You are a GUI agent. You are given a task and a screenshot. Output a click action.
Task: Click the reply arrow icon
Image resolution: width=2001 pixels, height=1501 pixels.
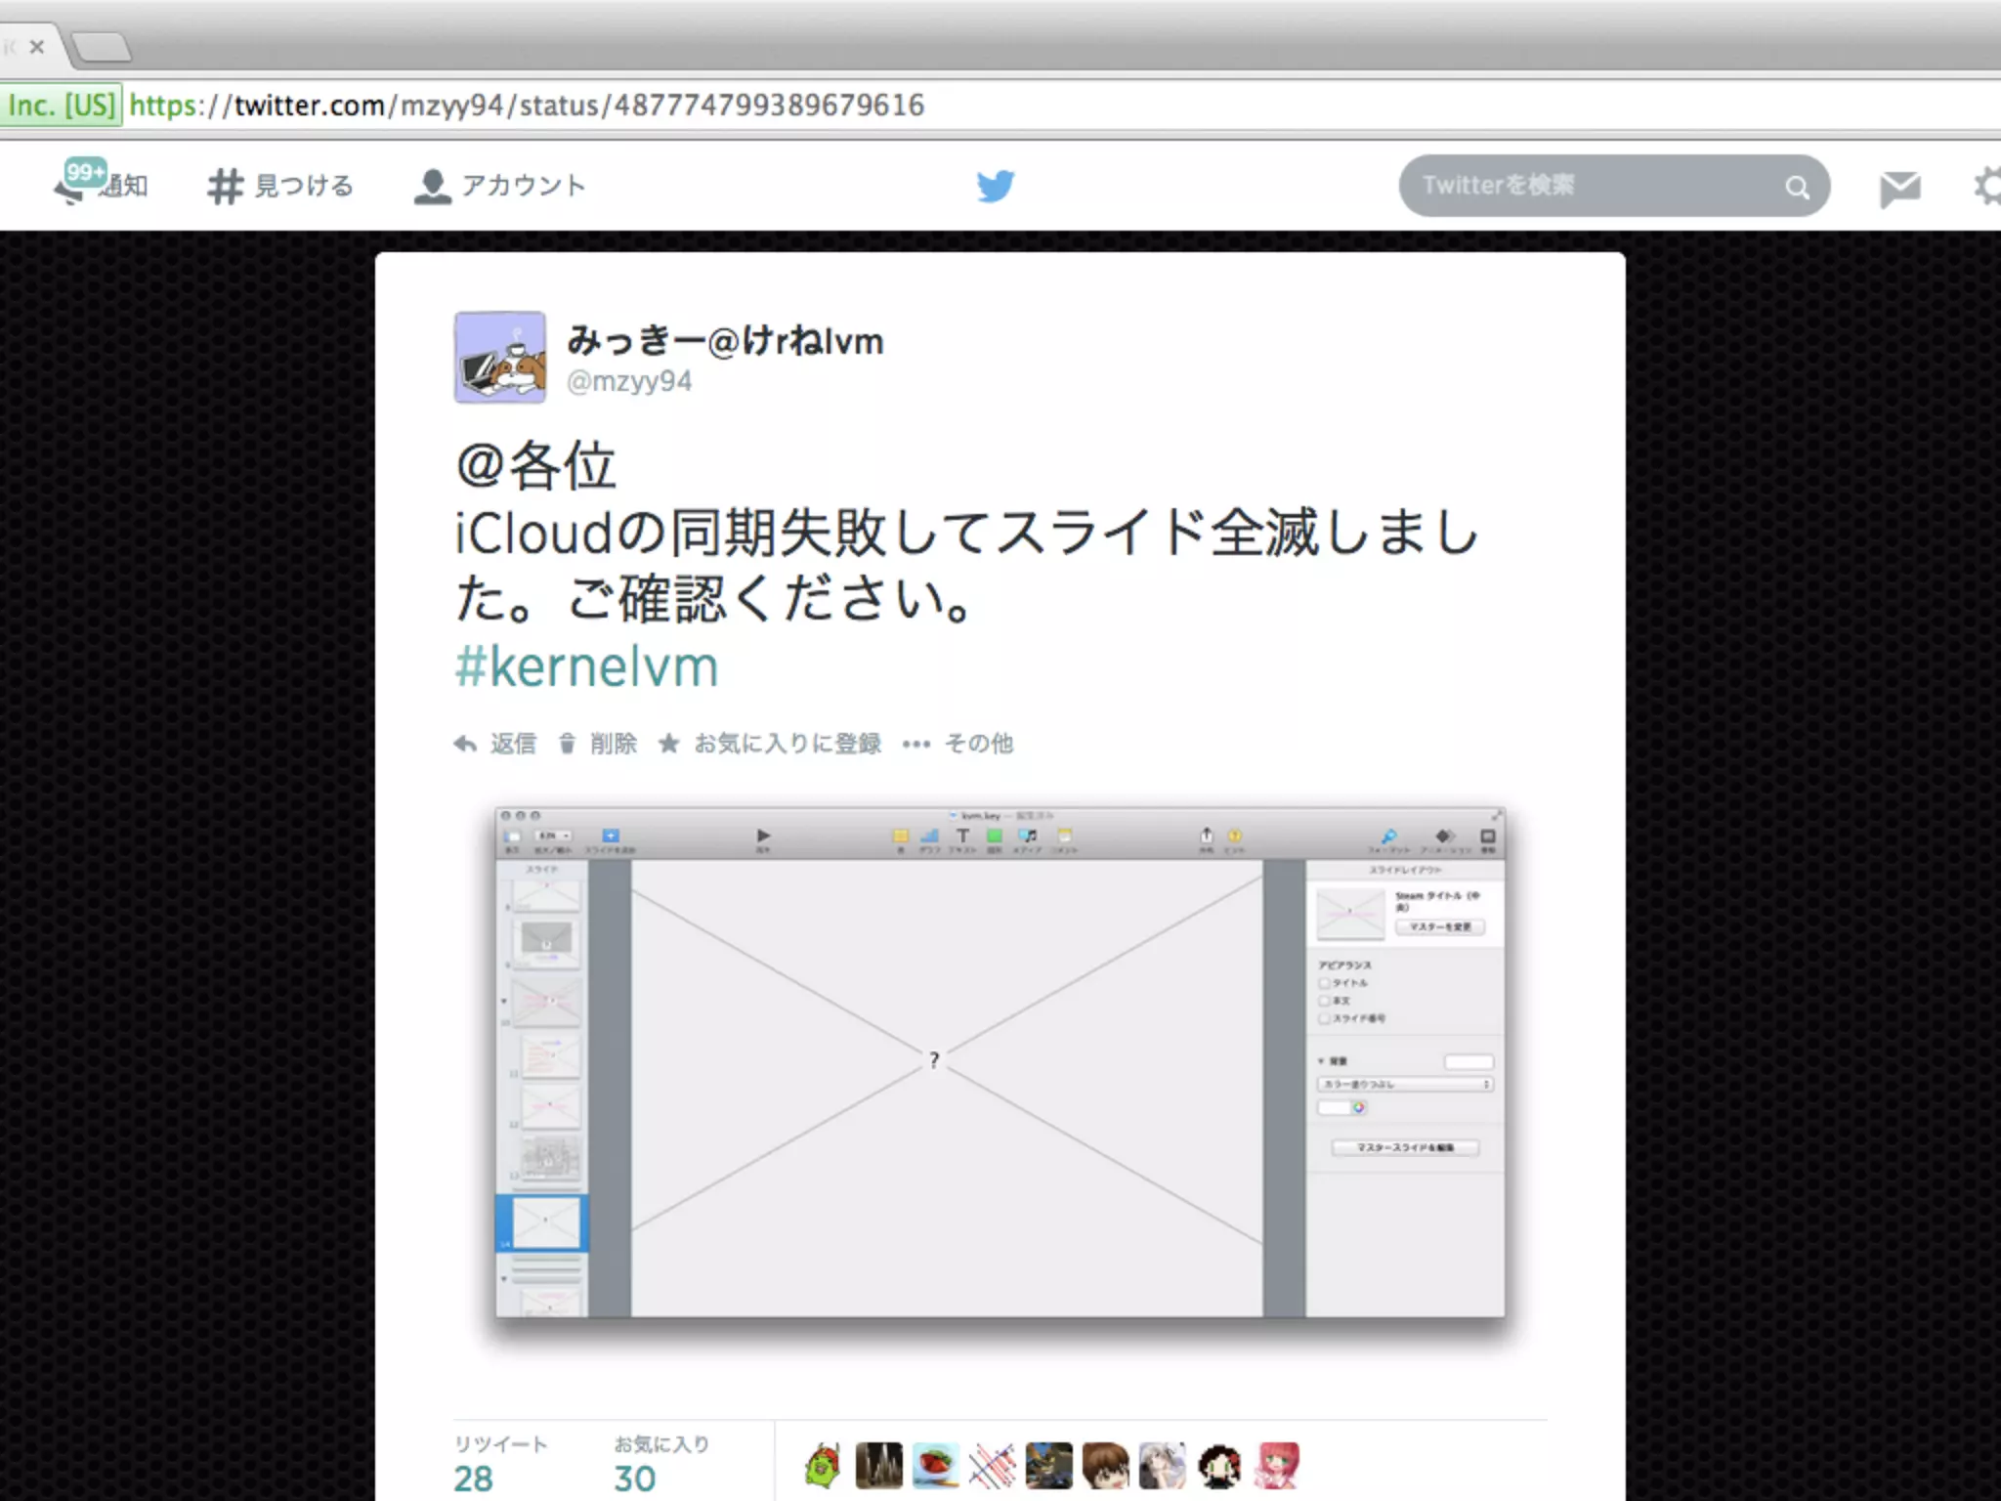click(x=466, y=744)
